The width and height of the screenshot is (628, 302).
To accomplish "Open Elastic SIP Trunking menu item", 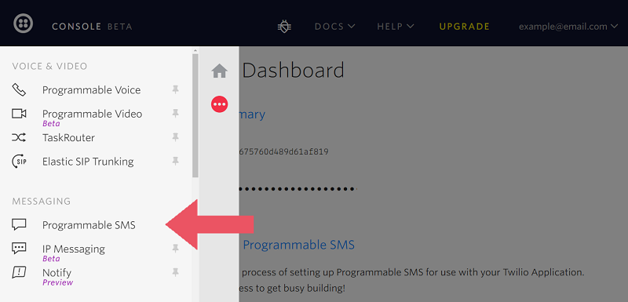I will coord(88,162).
